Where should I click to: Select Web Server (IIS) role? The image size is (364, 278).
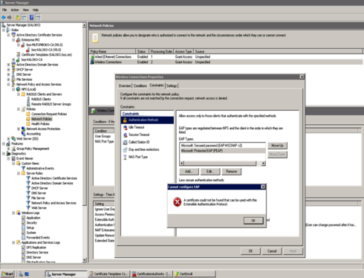click(x=27, y=139)
